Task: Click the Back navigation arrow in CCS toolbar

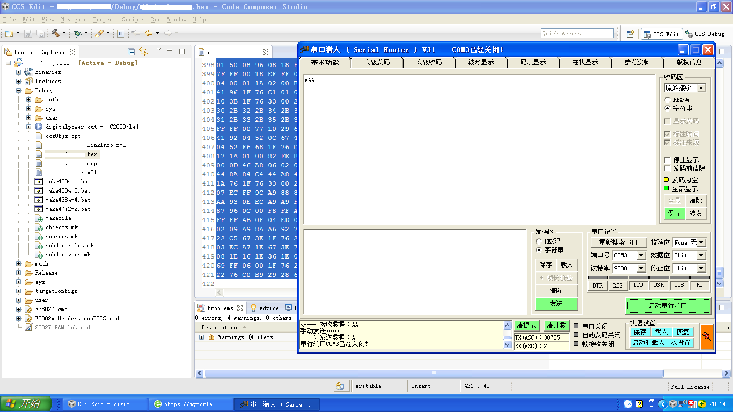Action: pos(149,33)
